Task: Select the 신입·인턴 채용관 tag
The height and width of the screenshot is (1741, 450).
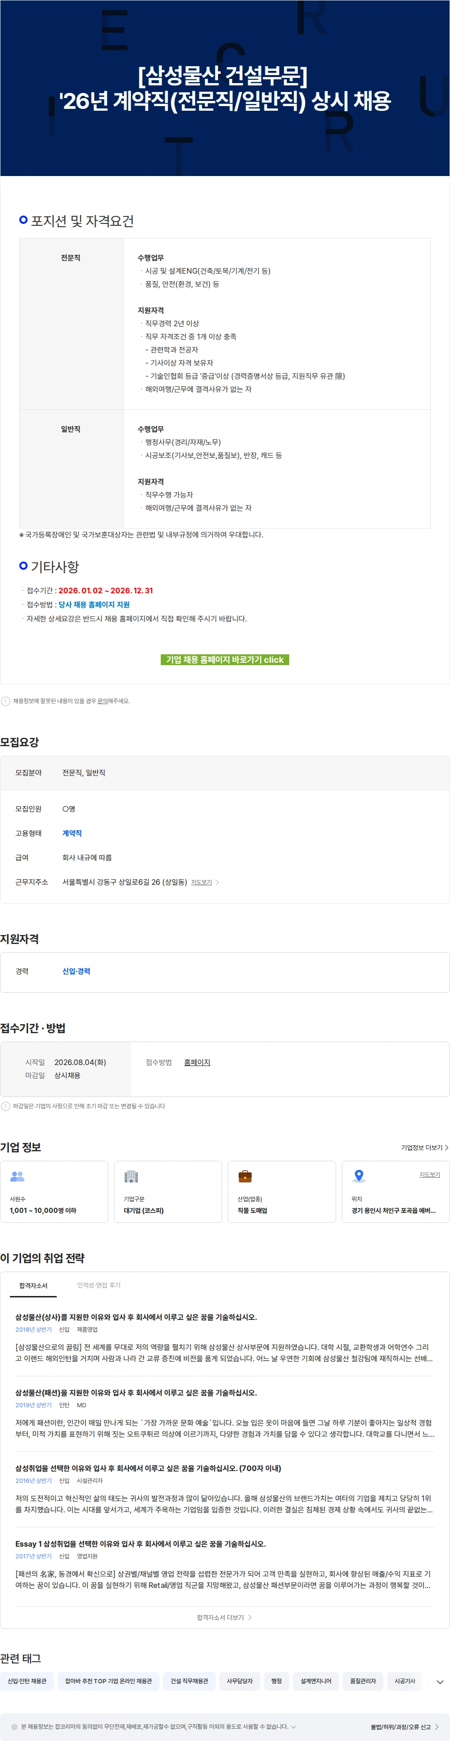Action: (x=27, y=1681)
